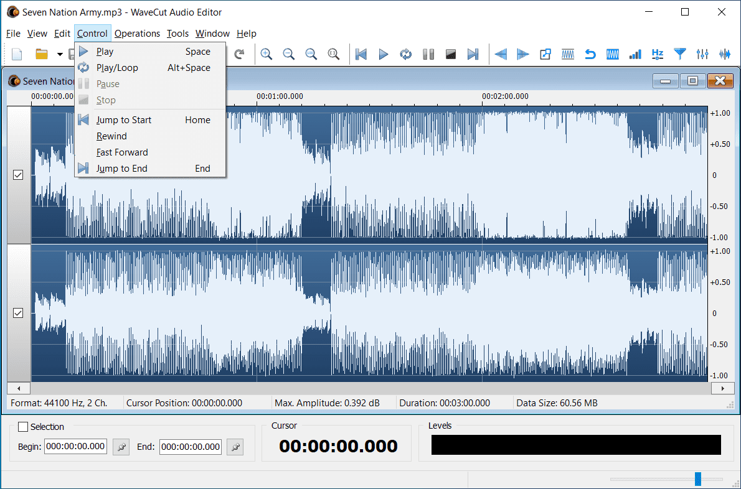
Task: Open the equalizer sliders icon
Action: [702, 54]
